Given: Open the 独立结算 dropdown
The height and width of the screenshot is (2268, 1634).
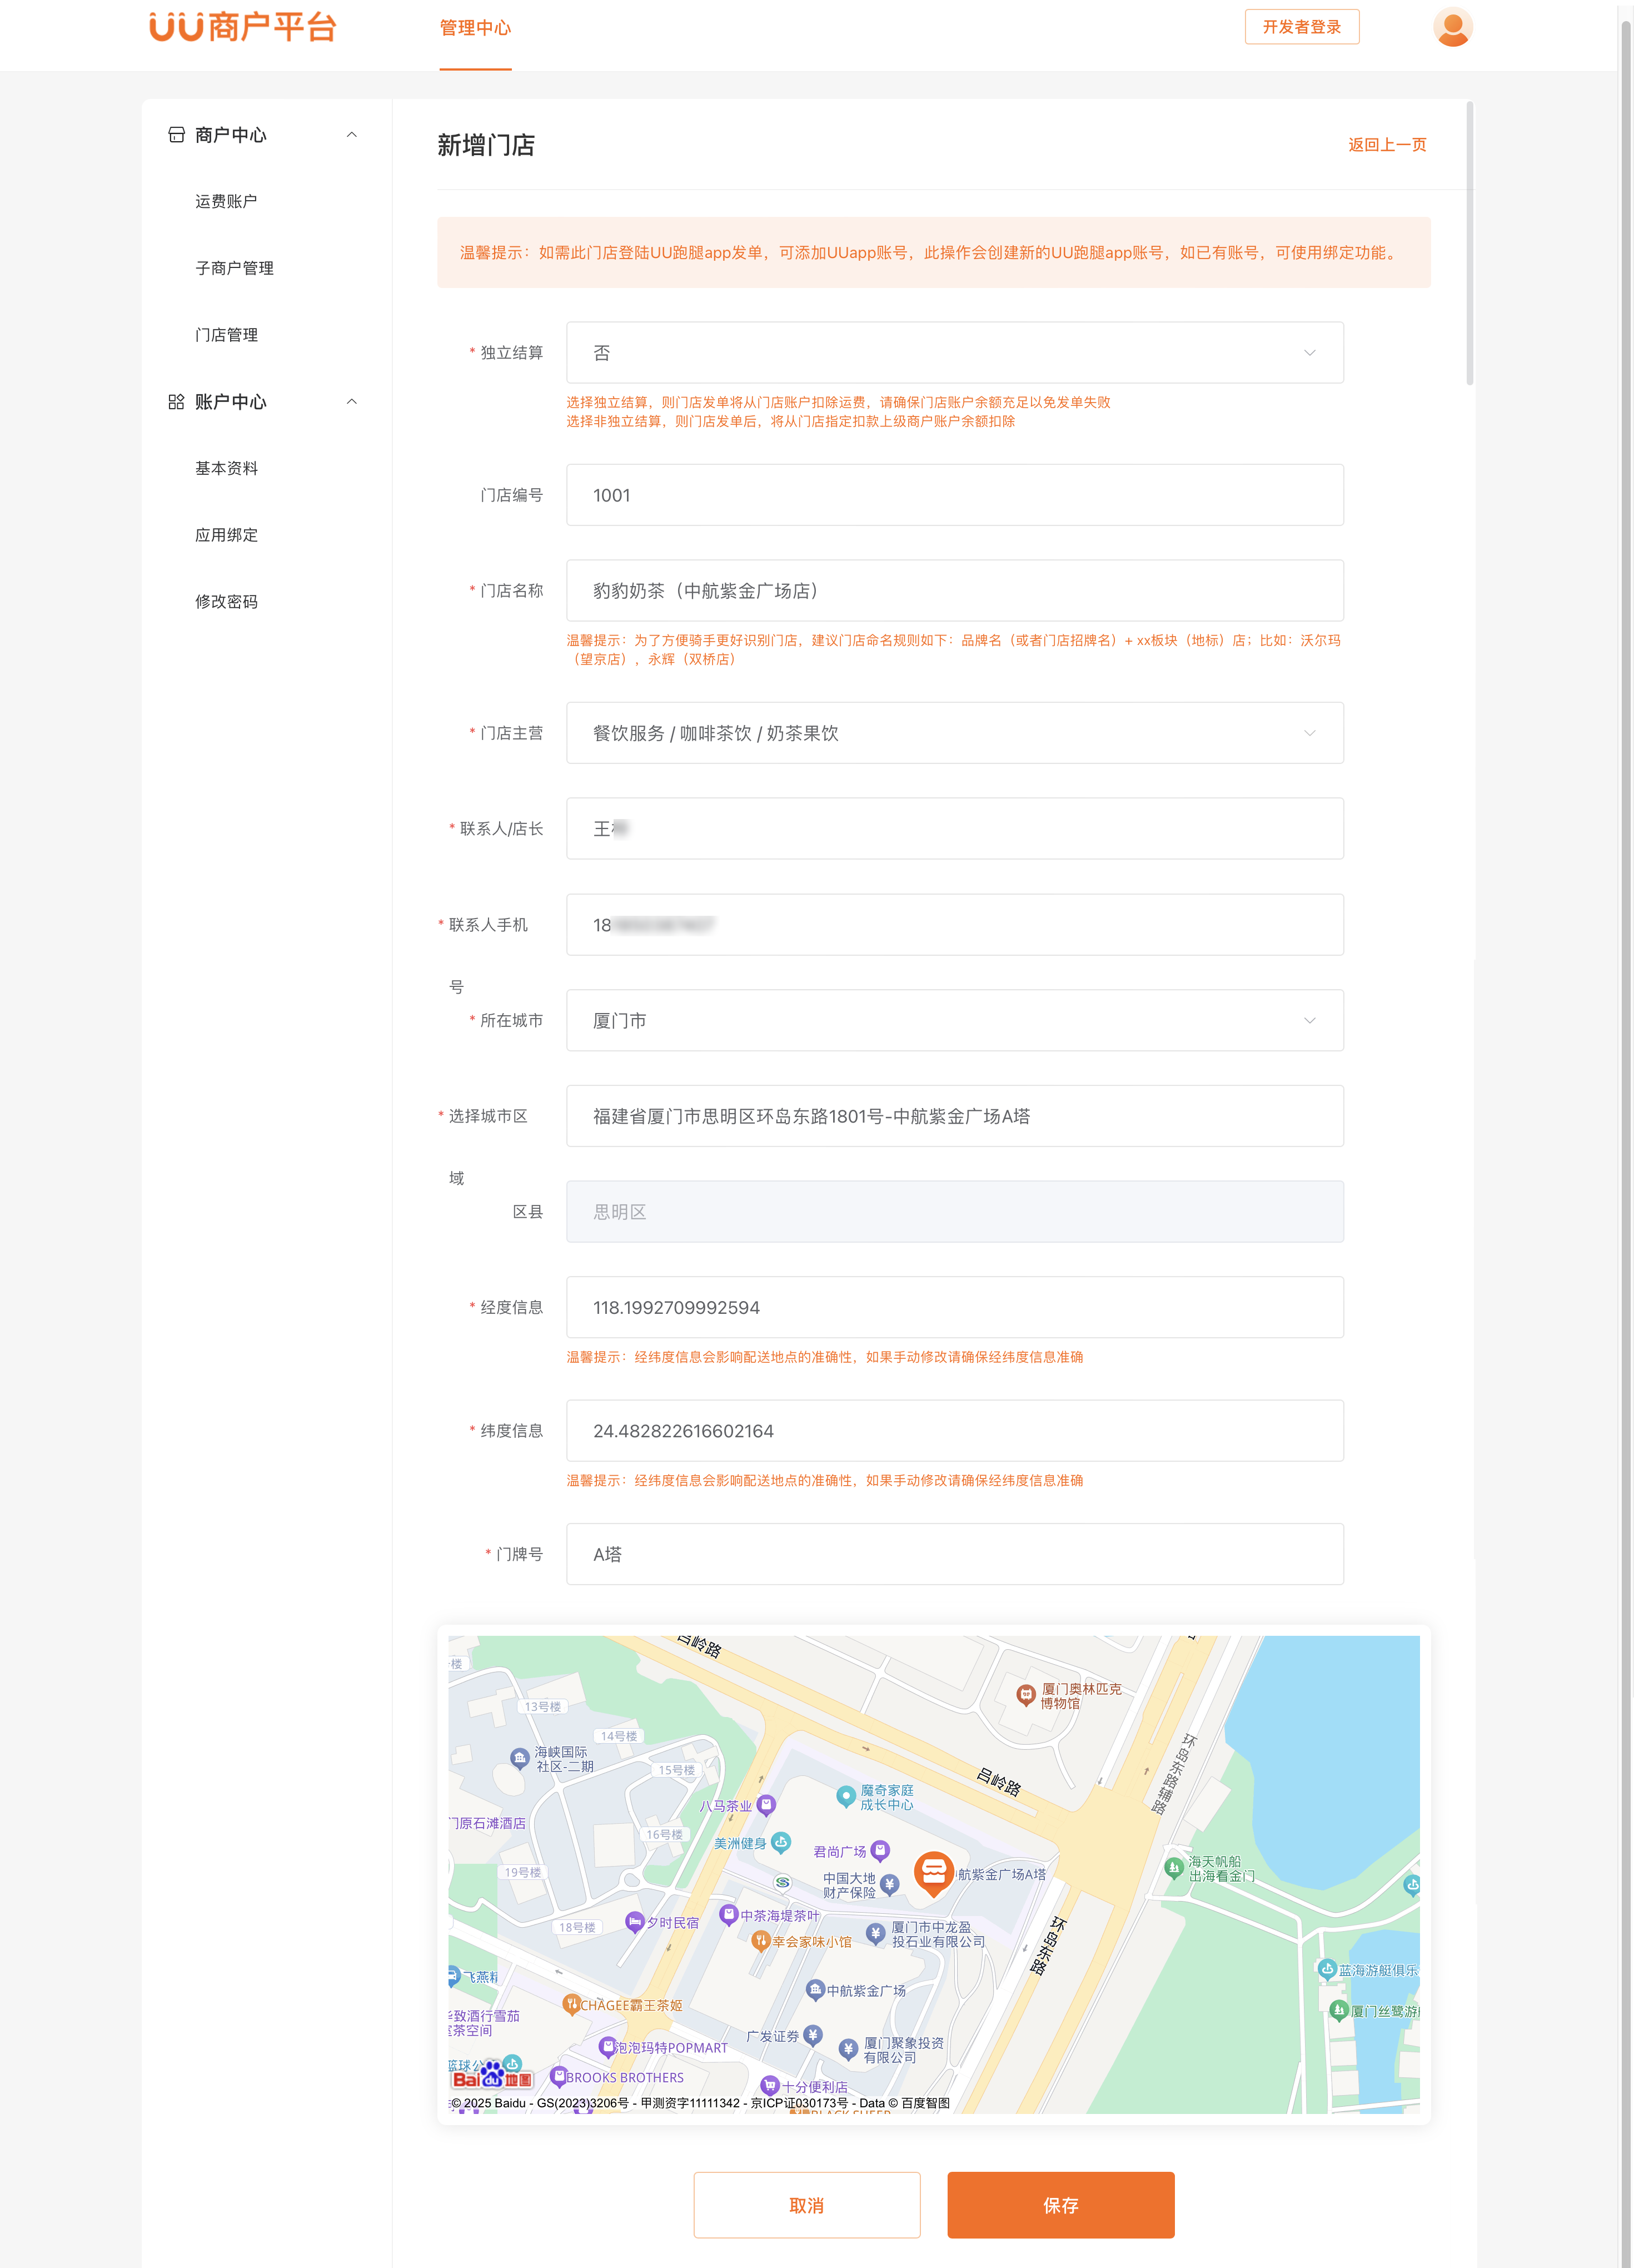Looking at the screenshot, I should [954, 353].
